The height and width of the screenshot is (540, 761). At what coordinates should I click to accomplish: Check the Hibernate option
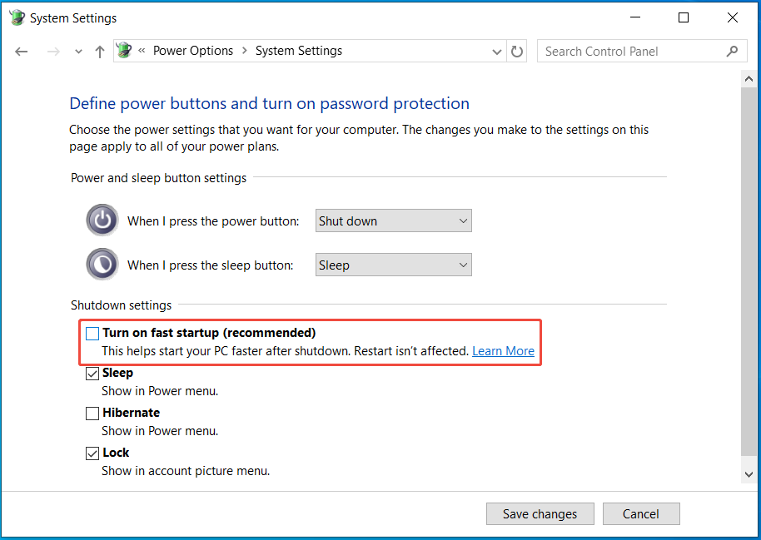(92, 413)
